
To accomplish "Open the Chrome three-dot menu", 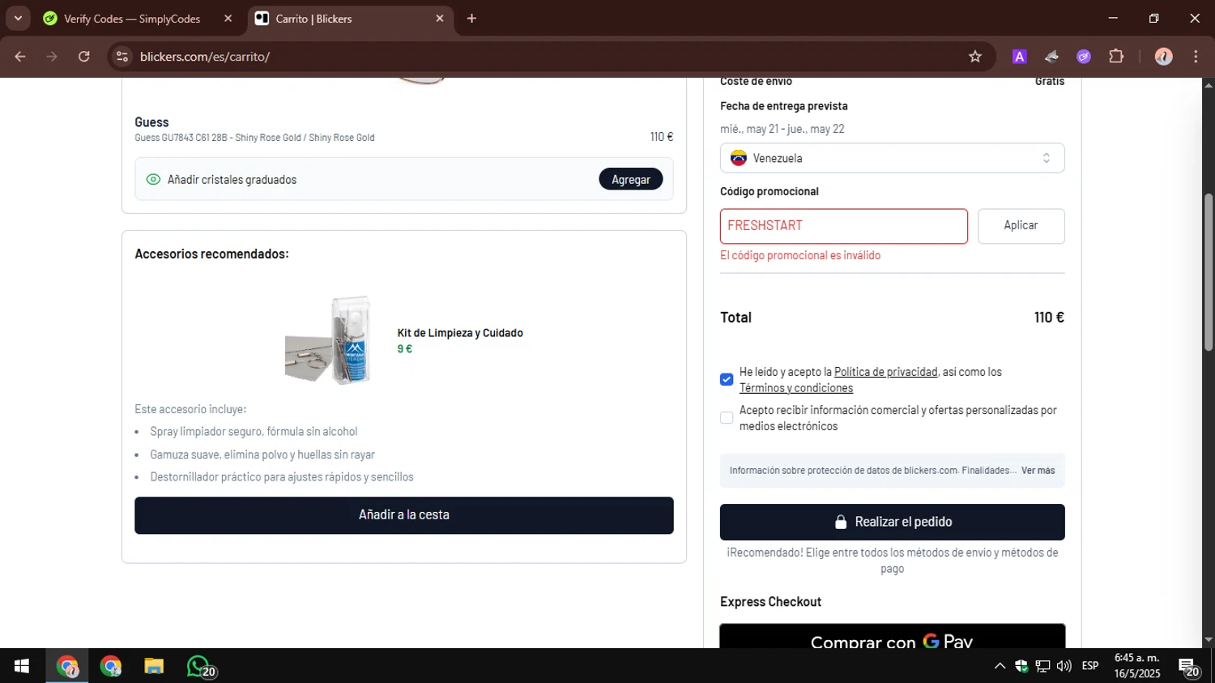I will click(1196, 57).
